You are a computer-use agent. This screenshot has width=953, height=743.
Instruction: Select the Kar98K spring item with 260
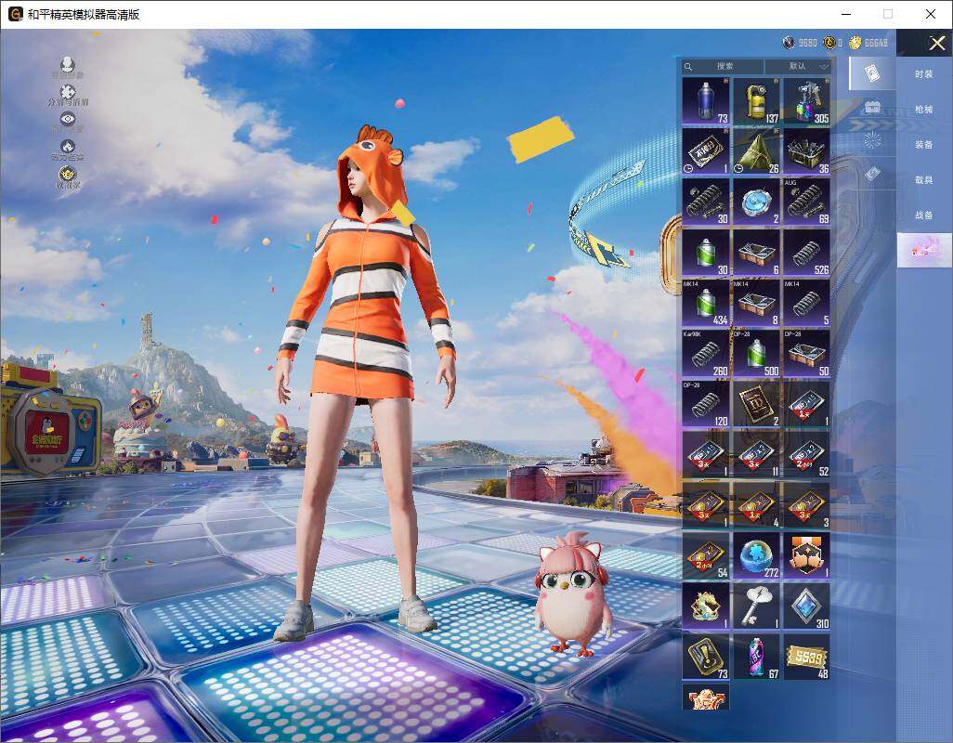point(706,354)
